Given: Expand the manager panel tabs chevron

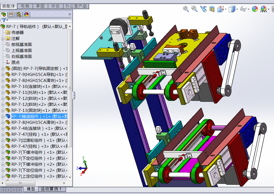Looking at the screenshot, I should click(x=70, y=14).
